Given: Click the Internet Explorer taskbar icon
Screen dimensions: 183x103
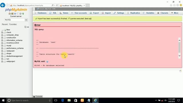Looking at the screenshot, I should 95,100.
